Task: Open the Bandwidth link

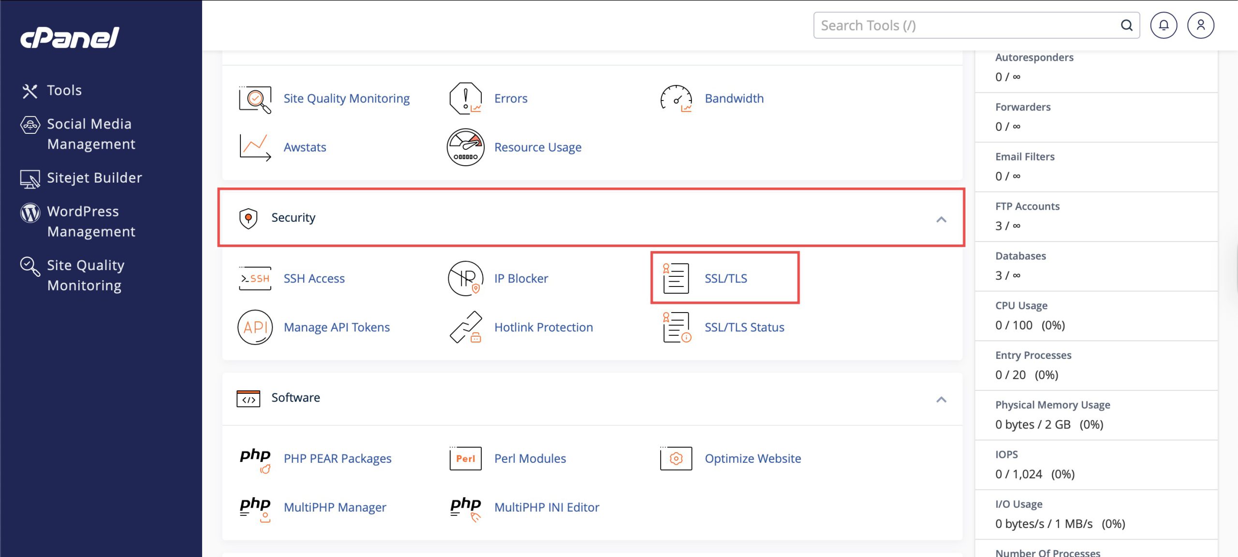Action: pos(734,99)
